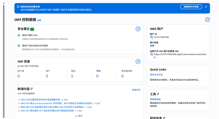
Task: Open the 用户组 count link
Action: (x=18, y=76)
